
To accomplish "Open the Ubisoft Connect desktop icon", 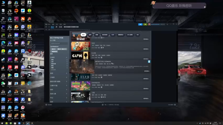I will (10, 4).
